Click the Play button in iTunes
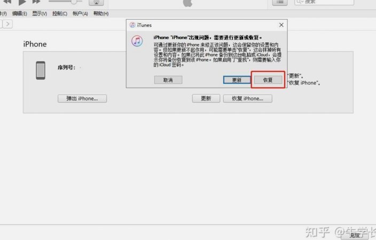The image size is (376, 240). point(22,2)
